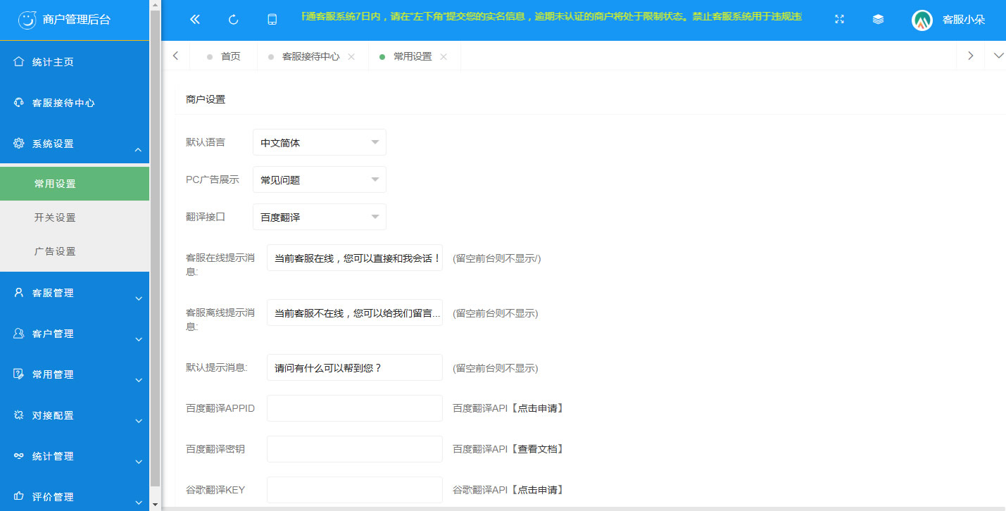Go to 统计主页 in sidebar
1006x511 pixels.
pos(53,62)
